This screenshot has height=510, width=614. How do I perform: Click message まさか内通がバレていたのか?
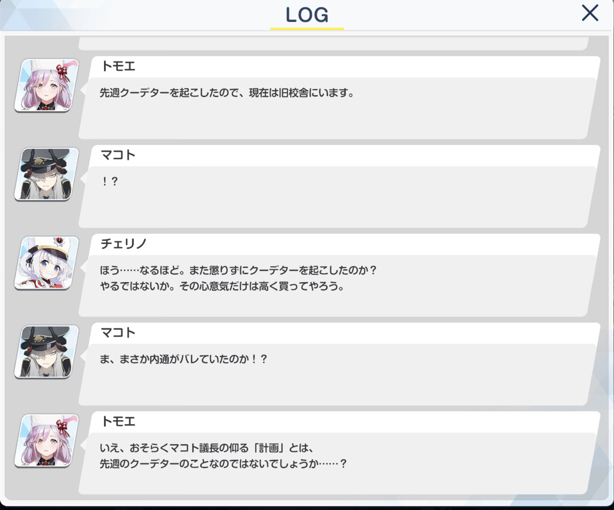coord(183,359)
